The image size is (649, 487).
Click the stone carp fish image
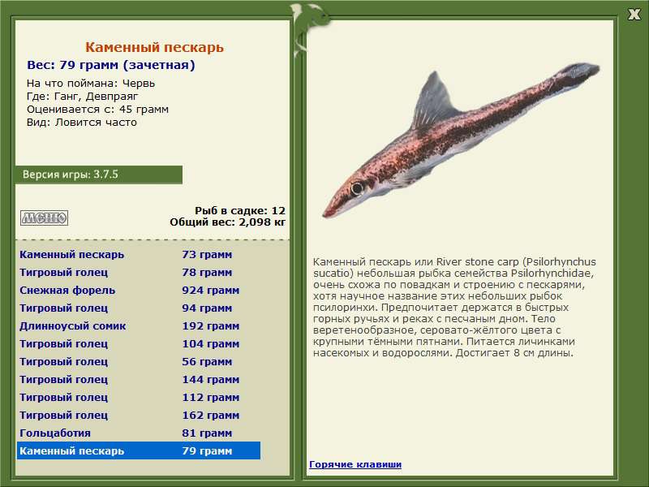(x=461, y=140)
